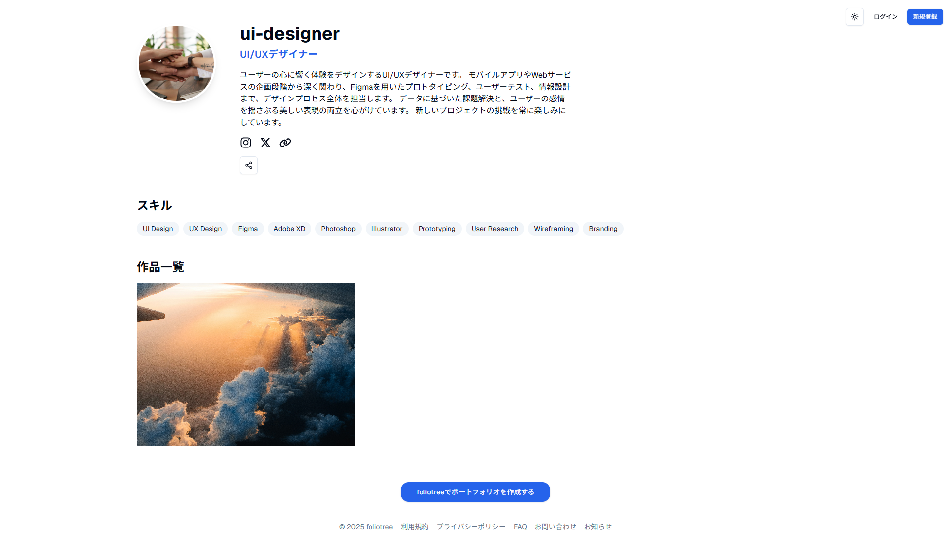Viewport: 951px width, 540px height.
Task: Open the 利用規約 footer link
Action: tap(415, 527)
